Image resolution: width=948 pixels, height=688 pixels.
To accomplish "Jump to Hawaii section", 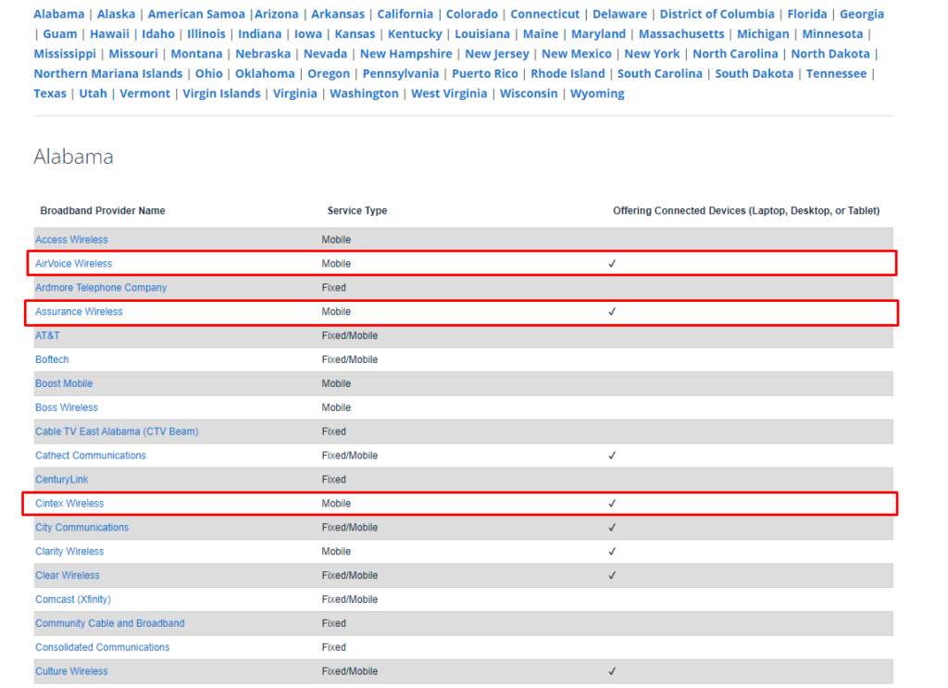I will (x=109, y=34).
